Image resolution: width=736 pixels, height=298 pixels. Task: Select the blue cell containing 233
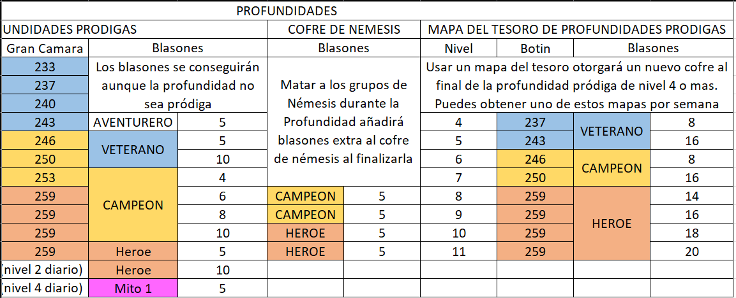pos(45,67)
